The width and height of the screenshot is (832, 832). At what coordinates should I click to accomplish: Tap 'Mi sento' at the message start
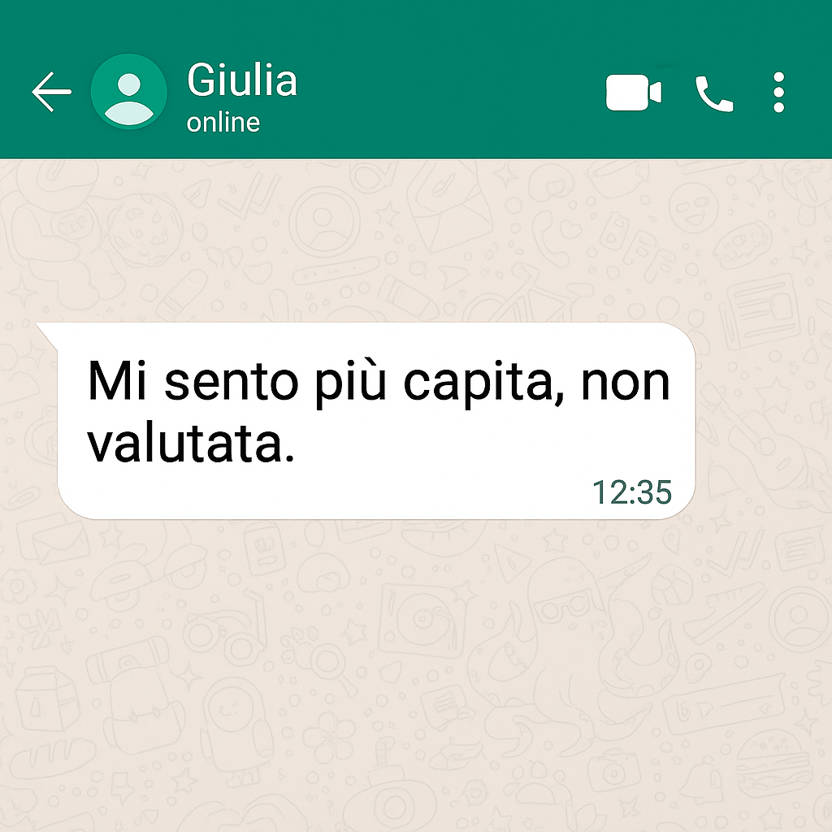coord(193,381)
